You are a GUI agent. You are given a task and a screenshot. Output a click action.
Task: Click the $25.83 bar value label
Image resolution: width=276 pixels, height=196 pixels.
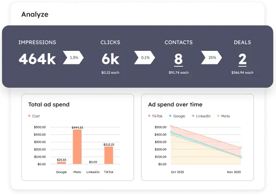pyautogui.click(x=61, y=160)
